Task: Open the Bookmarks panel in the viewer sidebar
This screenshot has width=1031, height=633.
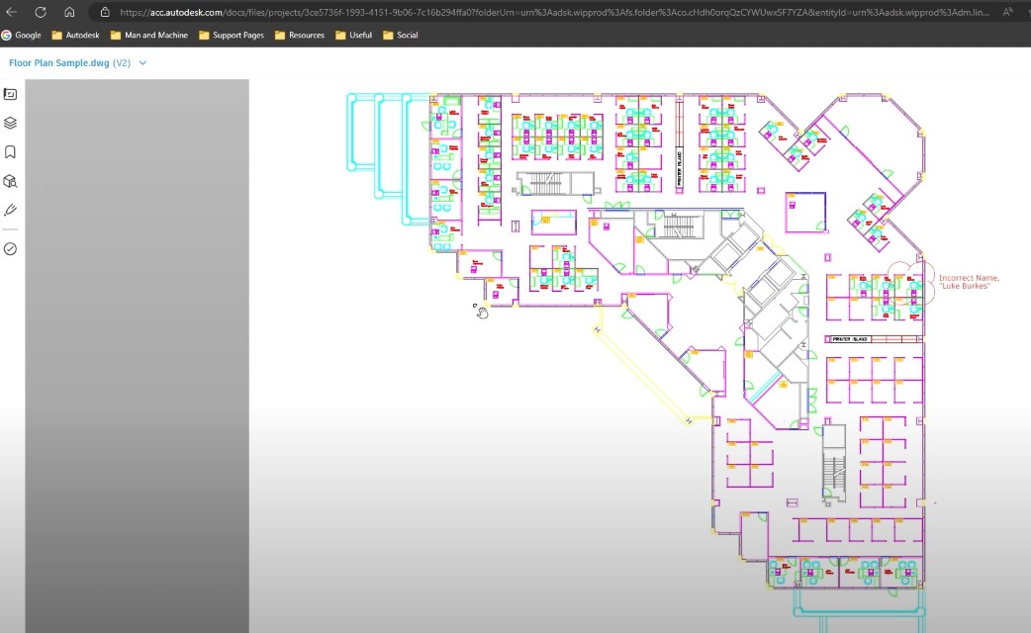Action: [11, 151]
